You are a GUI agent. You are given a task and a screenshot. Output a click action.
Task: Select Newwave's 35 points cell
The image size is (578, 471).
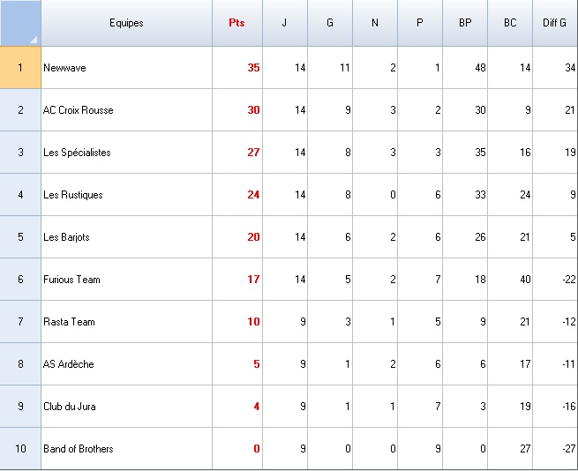237,67
